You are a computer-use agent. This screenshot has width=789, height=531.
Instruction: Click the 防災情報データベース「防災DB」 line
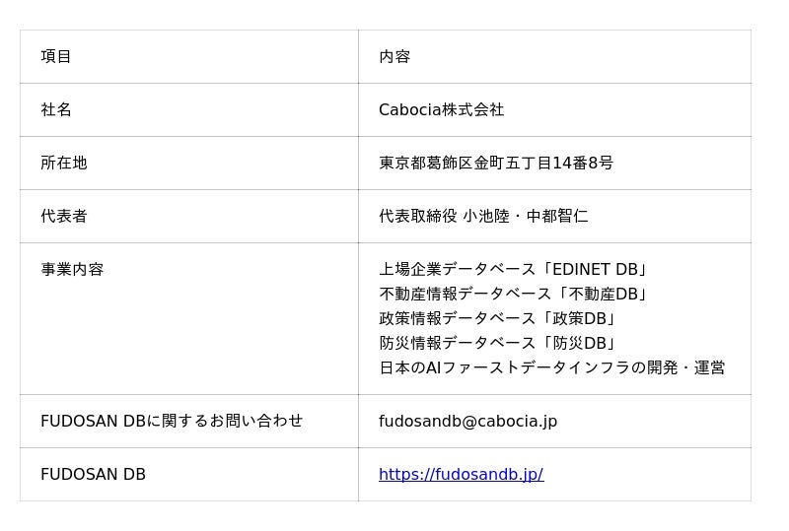pyautogui.click(x=498, y=343)
